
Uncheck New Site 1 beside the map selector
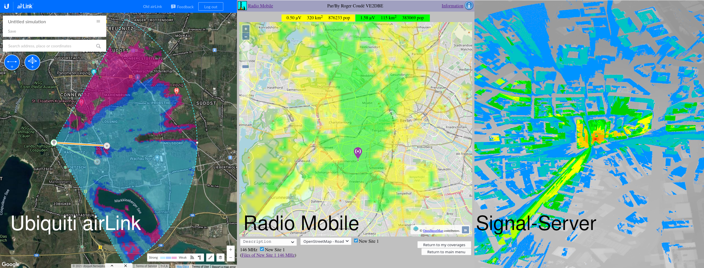[x=356, y=241]
